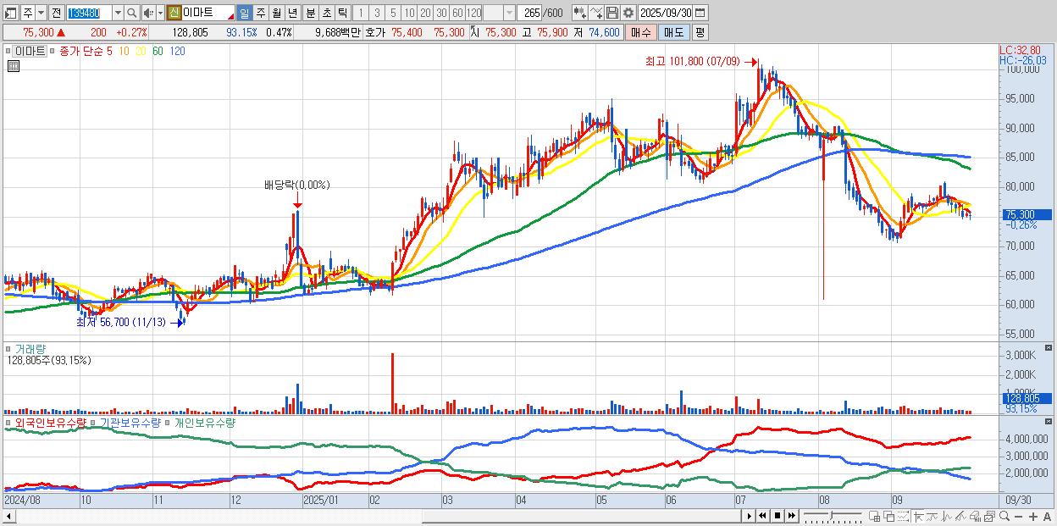
Task: Select interval 5 button
Action: (393, 13)
